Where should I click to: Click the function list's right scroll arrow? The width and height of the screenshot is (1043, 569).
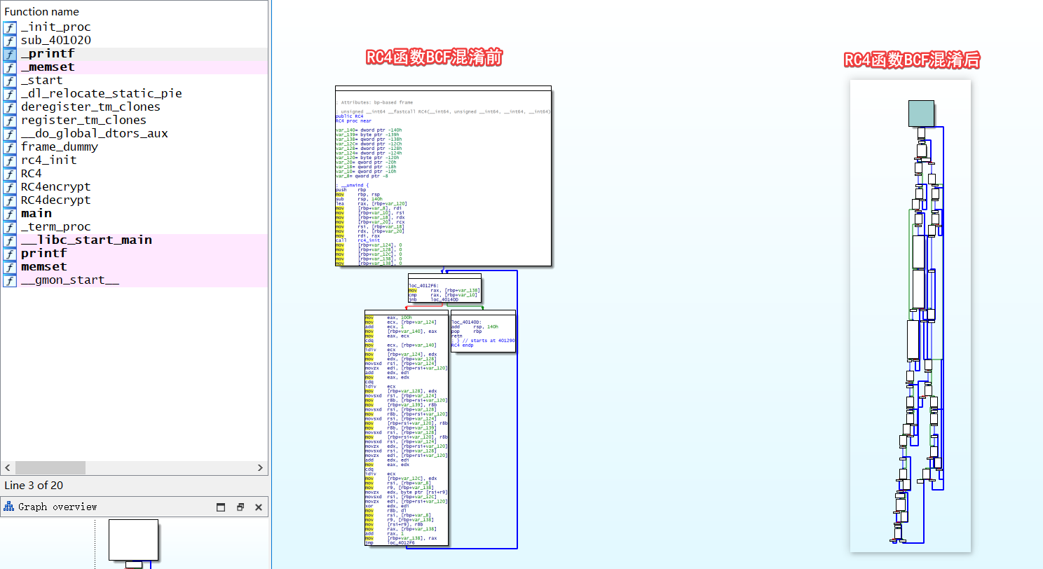pyautogui.click(x=260, y=467)
